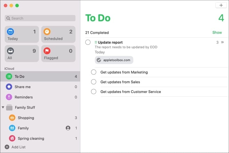Click the Spring cleaning house icon

tap(12, 138)
